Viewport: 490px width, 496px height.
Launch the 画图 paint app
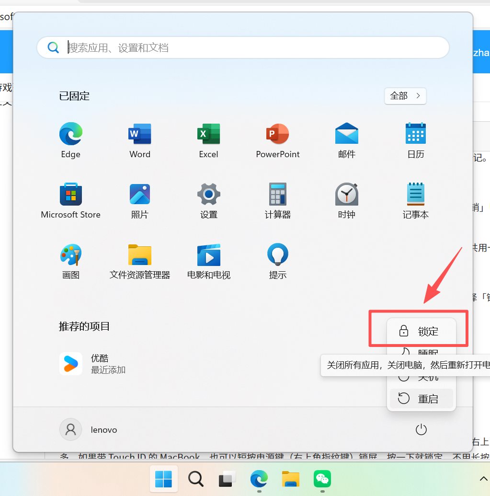pos(71,261)
